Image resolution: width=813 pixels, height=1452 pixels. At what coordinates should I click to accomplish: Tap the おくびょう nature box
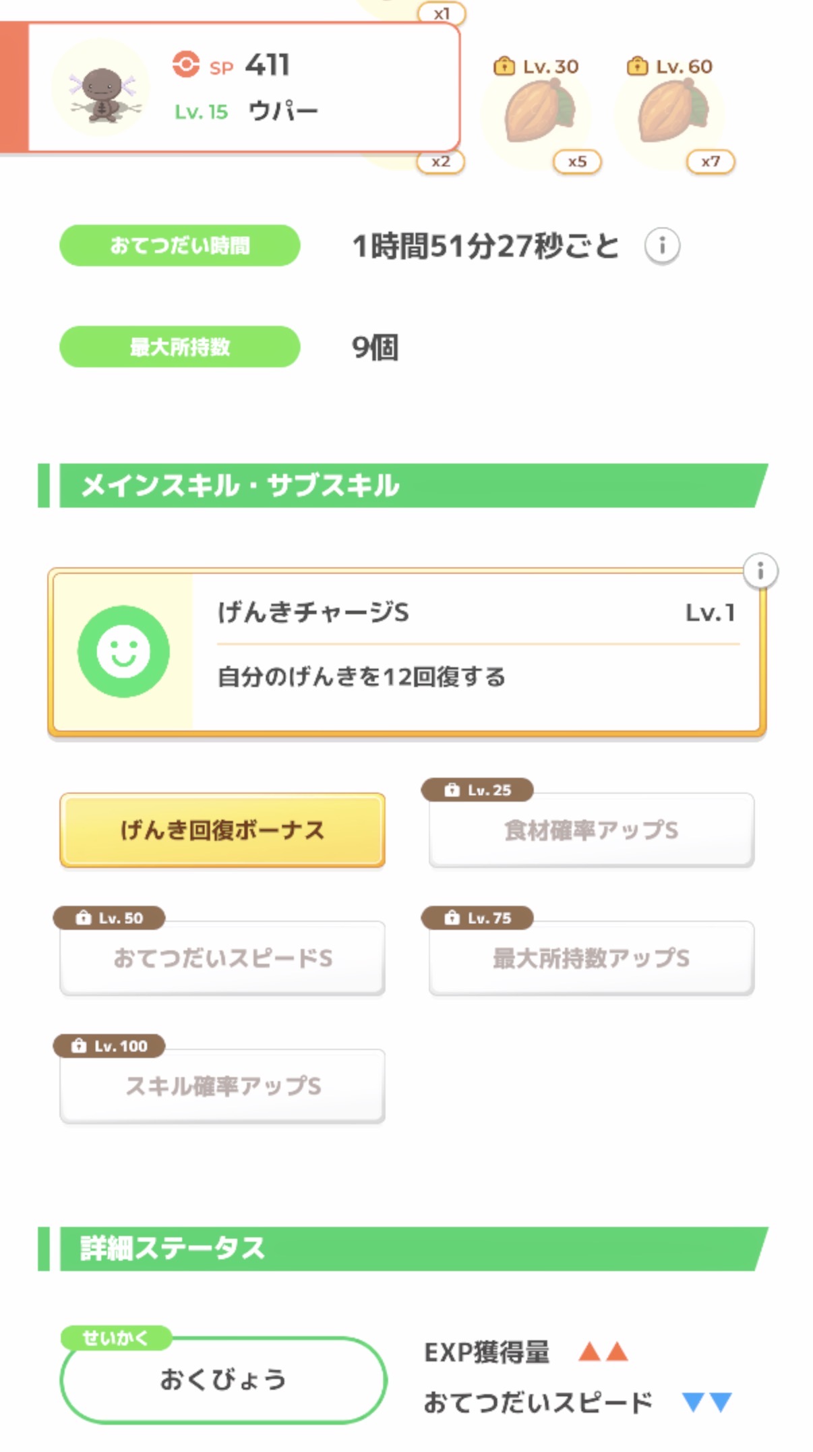(x=223, y=1380)
